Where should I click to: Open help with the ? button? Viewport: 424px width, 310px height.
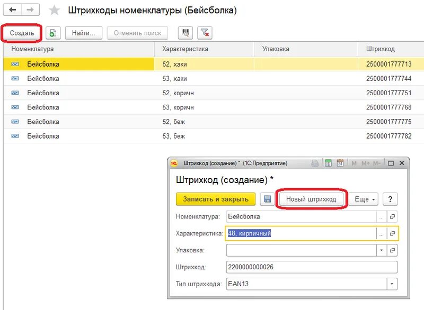tap(390, 199)
